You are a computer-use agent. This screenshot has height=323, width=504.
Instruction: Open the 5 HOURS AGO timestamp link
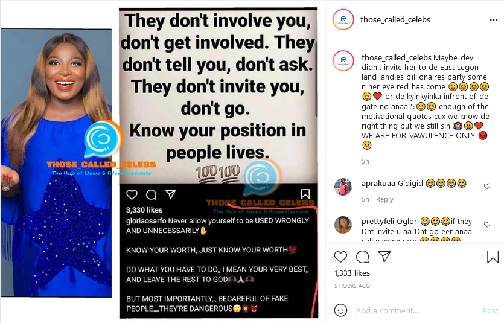click(x=352, y=286)
